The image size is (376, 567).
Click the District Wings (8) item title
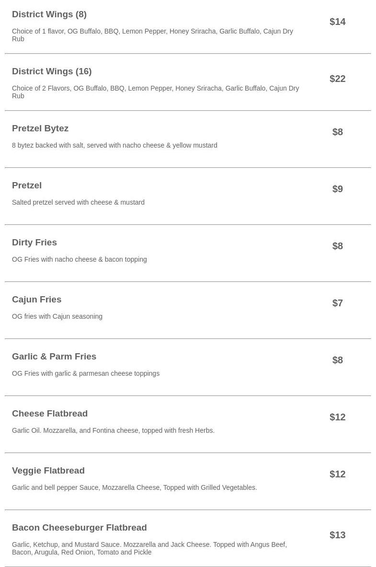49,14
